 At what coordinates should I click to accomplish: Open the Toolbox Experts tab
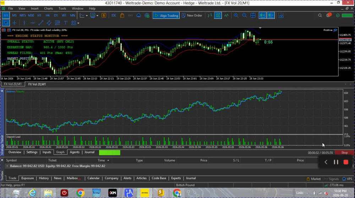(176, 178)
